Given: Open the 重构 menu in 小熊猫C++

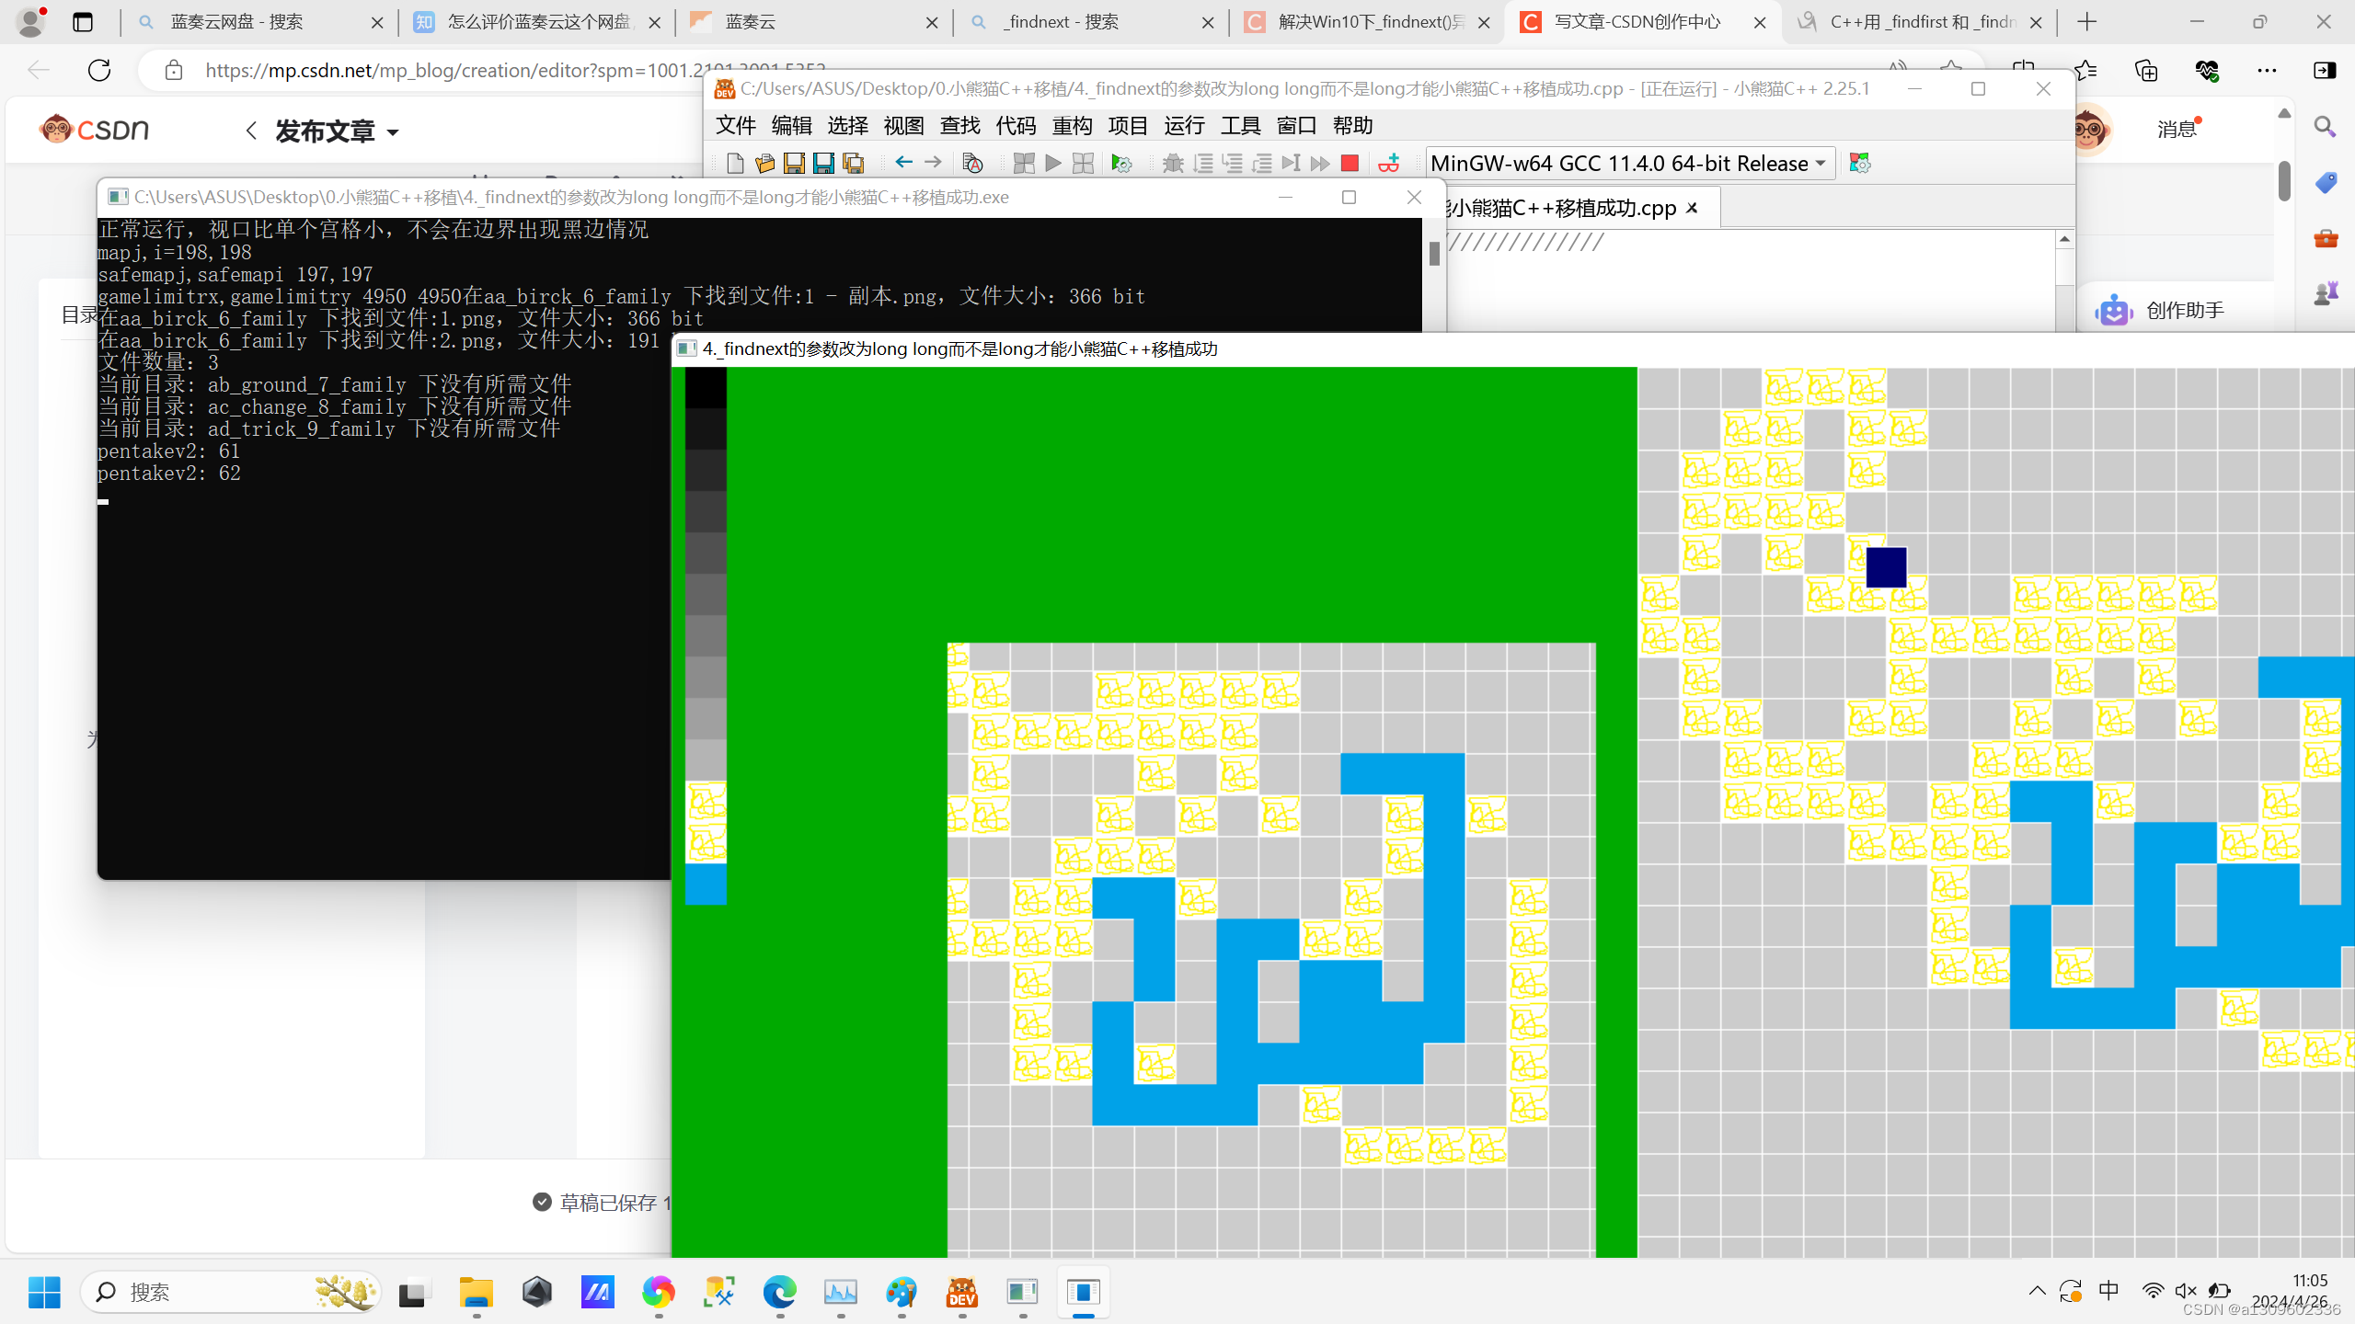Looking at the screenshot, I should pos(1072,125).
